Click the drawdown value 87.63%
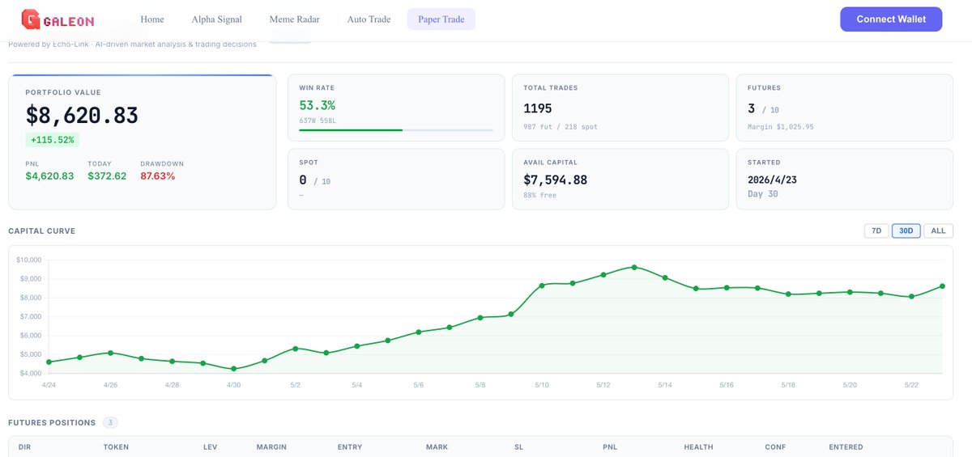Image resolution: width=972 pixels, height=457 pixels. click(x=158, y=176)
